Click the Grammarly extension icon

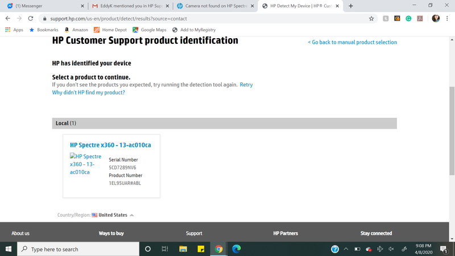pyautogui.click(x=408, y=19)
